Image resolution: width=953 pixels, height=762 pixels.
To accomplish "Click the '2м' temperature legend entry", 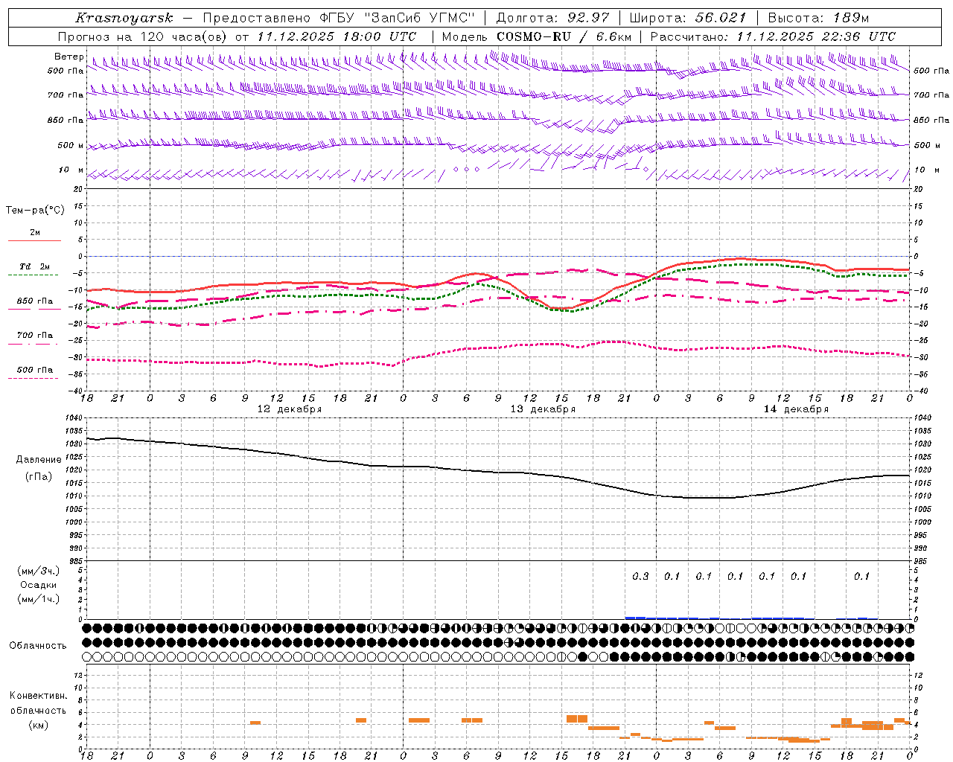I will click(x=35, y=232).
